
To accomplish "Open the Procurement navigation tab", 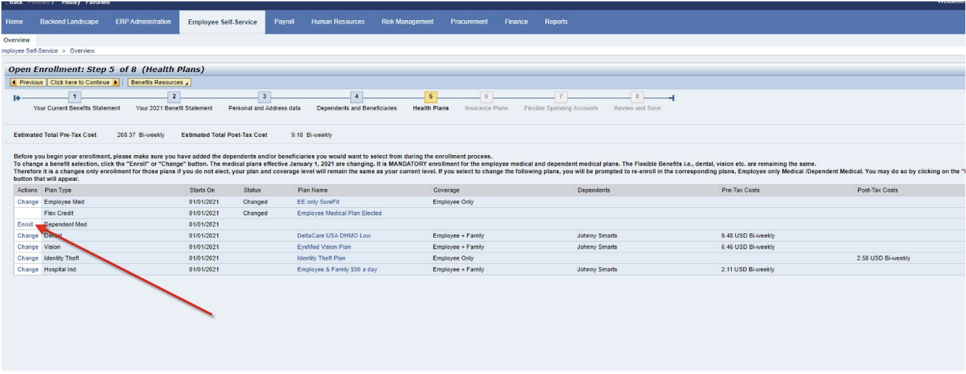I will pos(468,22).
